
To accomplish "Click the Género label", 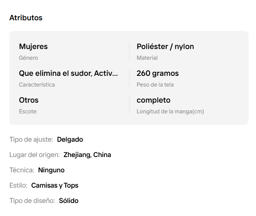I will click(x=28, y=58).
